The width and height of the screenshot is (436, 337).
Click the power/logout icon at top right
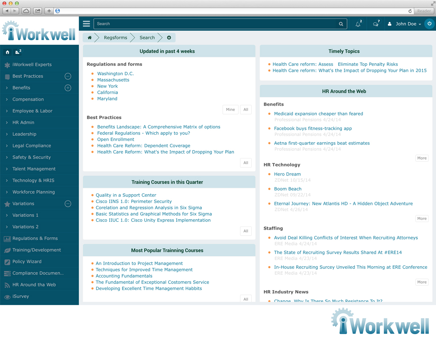(x=429, y=24)
